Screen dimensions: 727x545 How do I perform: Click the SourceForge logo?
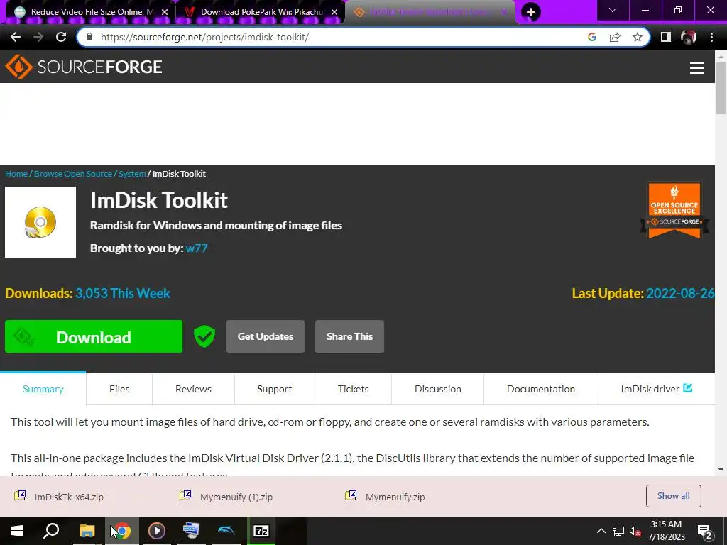84,67
